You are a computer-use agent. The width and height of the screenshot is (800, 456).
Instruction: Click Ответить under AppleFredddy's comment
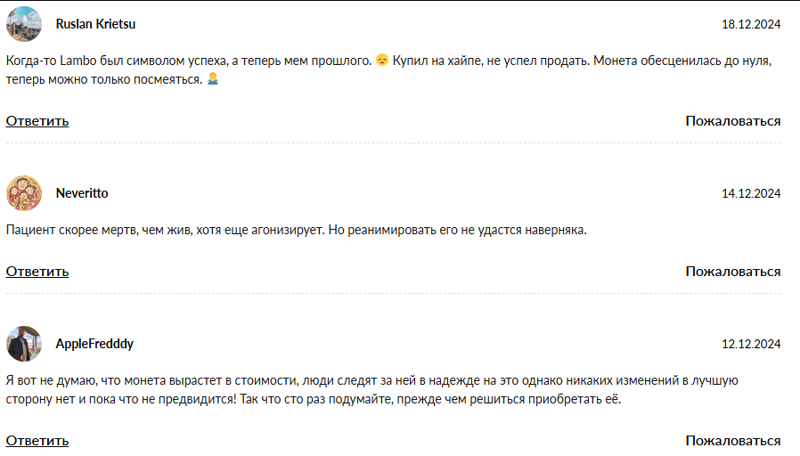pos(37,441)
